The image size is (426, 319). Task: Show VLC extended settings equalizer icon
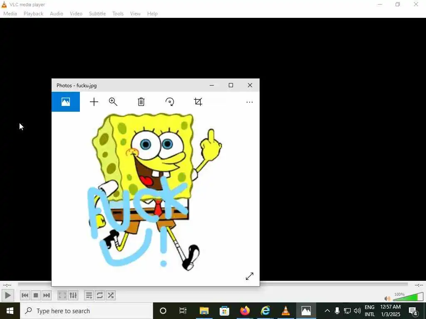[73, 295]
